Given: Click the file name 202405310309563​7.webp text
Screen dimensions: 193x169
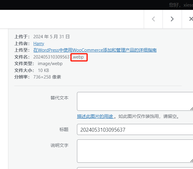Looking at the screenshot, I should 58,57.
